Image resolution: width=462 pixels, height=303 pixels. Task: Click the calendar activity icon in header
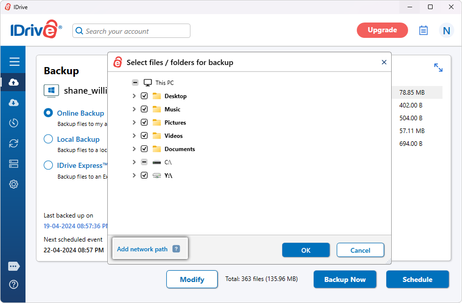[x=423, y=30]
